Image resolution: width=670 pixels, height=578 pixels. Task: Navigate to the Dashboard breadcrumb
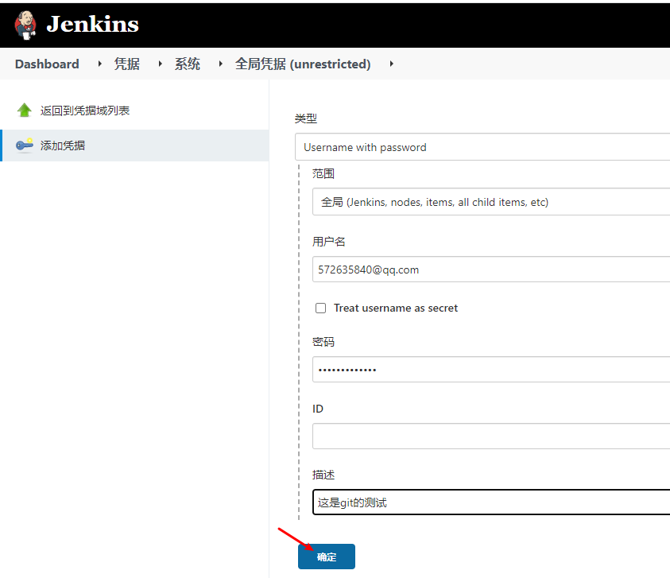[46, 64]
